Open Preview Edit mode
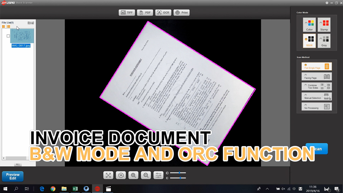The height and width of the screenshot is (193, 343). 13,177
